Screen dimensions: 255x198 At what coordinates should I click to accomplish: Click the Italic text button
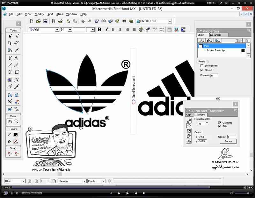106,29
